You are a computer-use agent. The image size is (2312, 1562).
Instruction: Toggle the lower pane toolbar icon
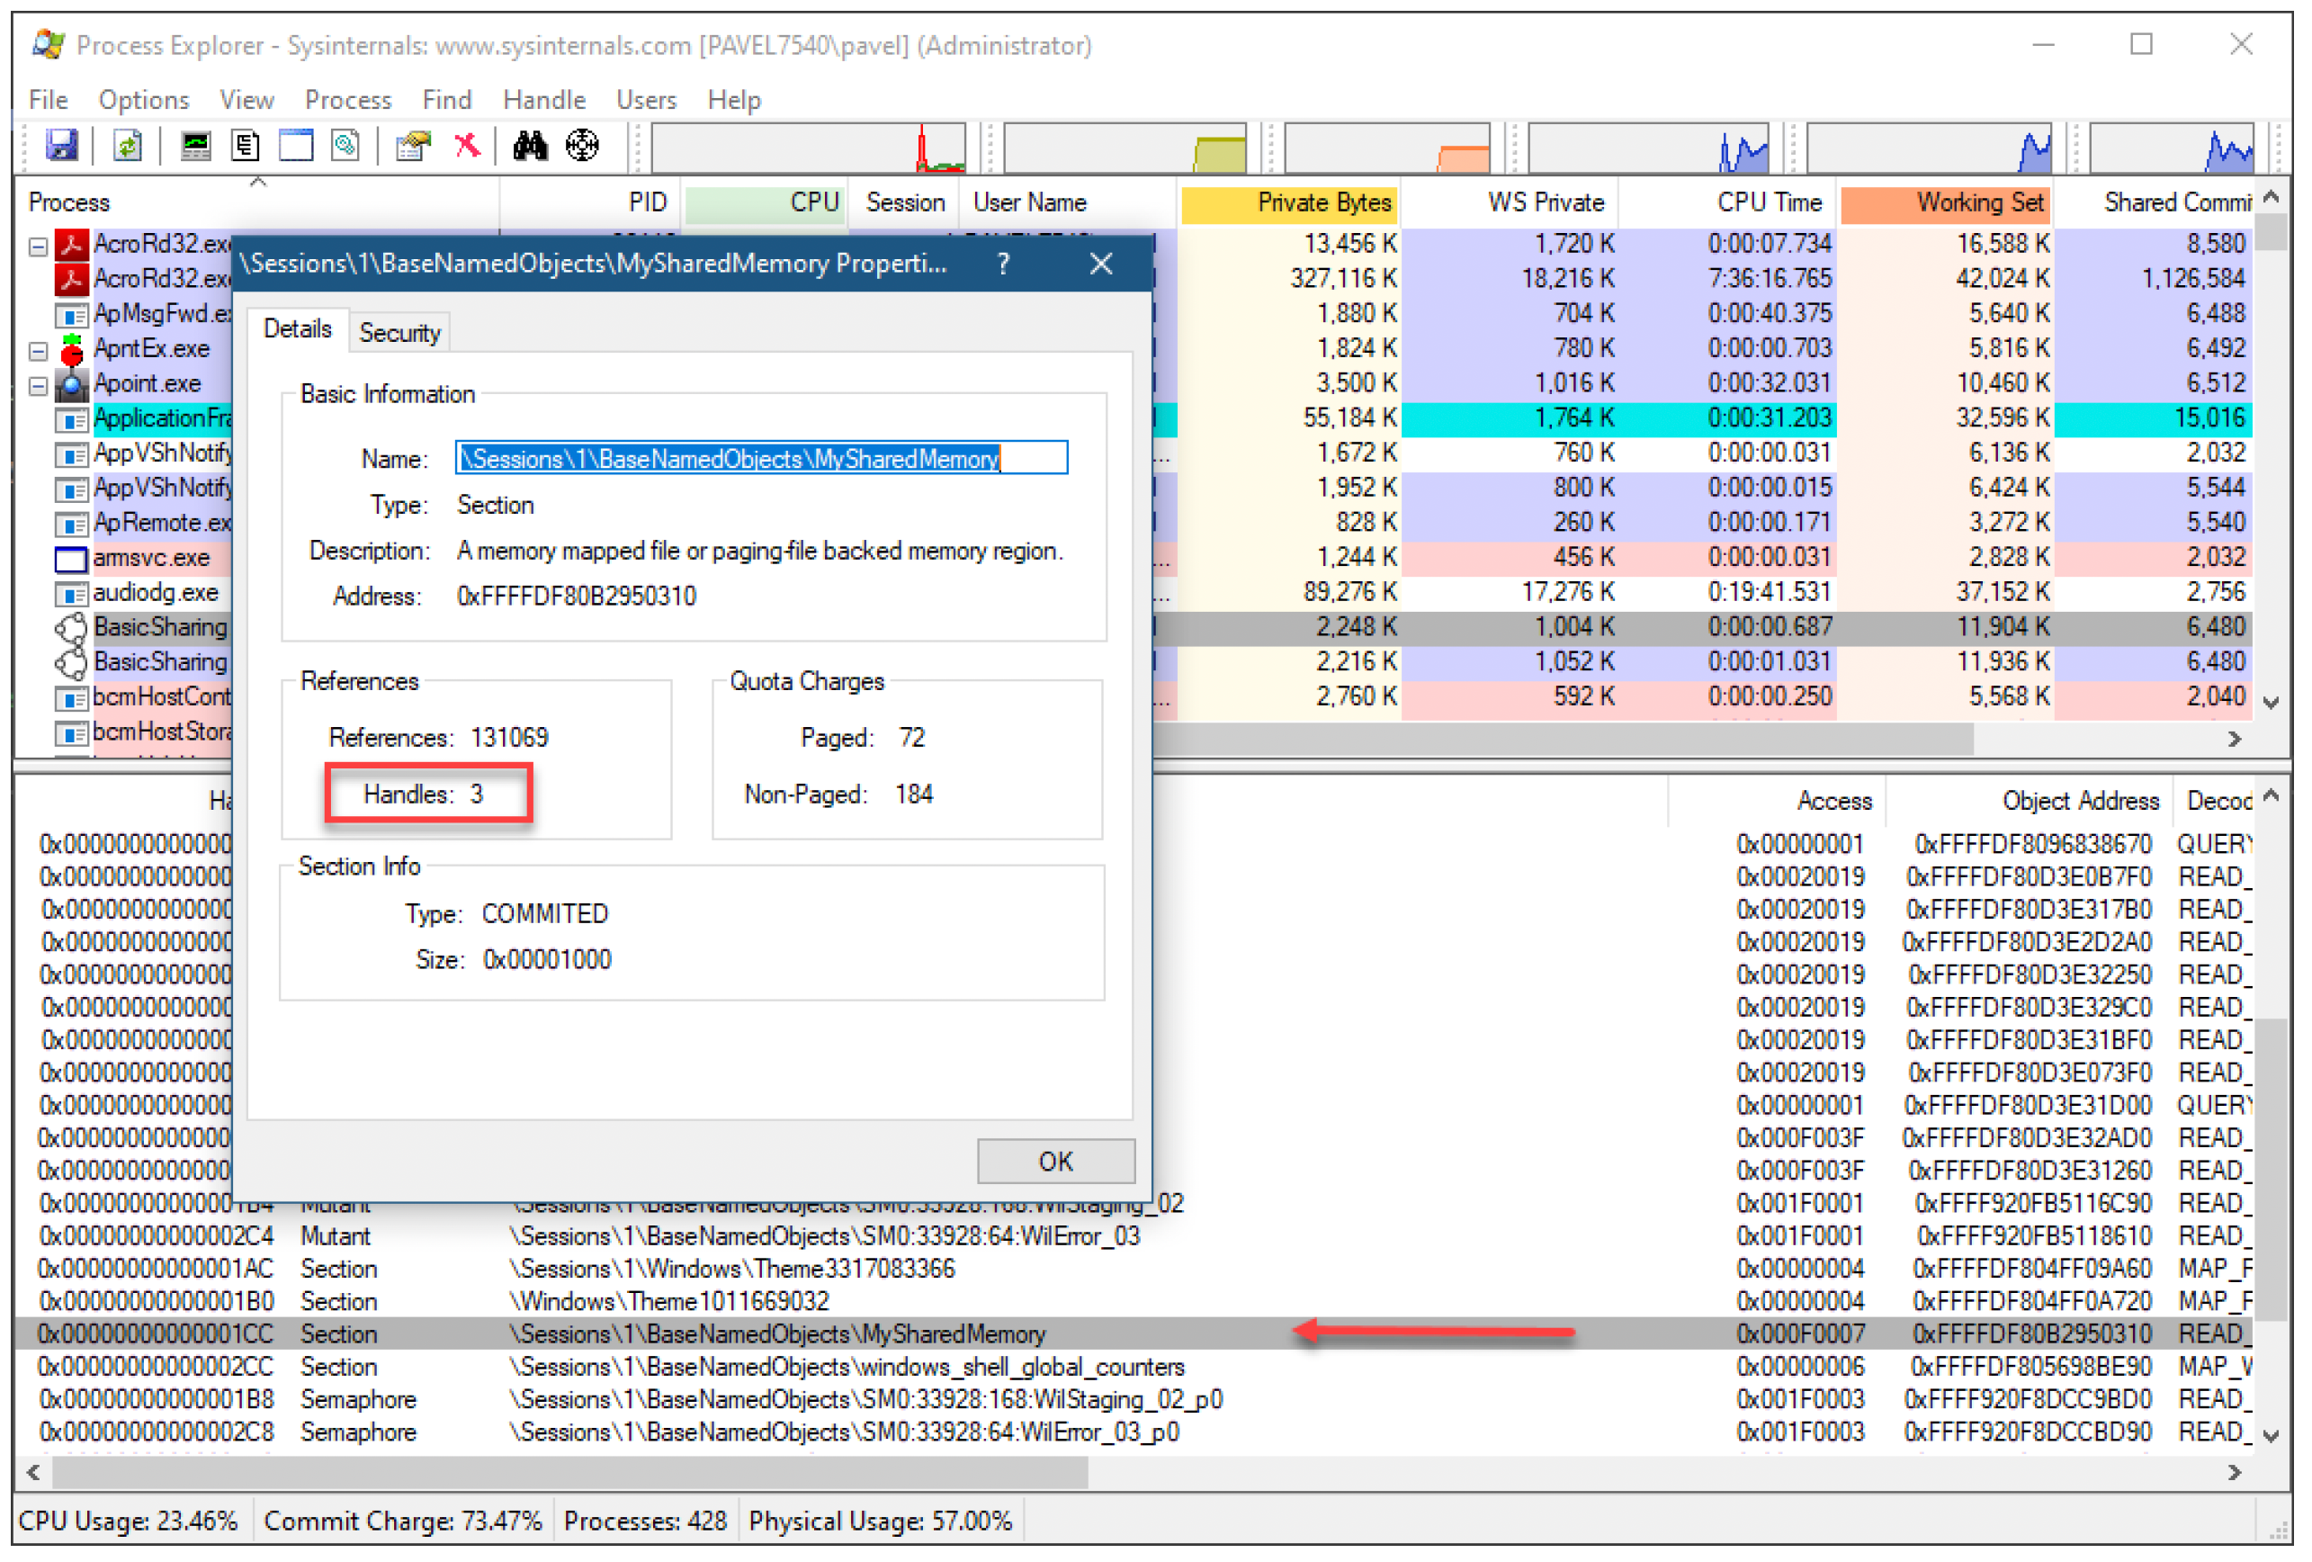pos(295,147)
